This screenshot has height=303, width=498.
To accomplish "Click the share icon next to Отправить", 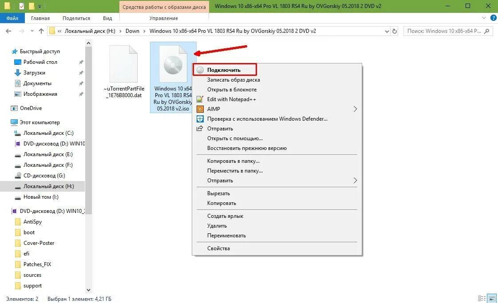I will [200, 129].
